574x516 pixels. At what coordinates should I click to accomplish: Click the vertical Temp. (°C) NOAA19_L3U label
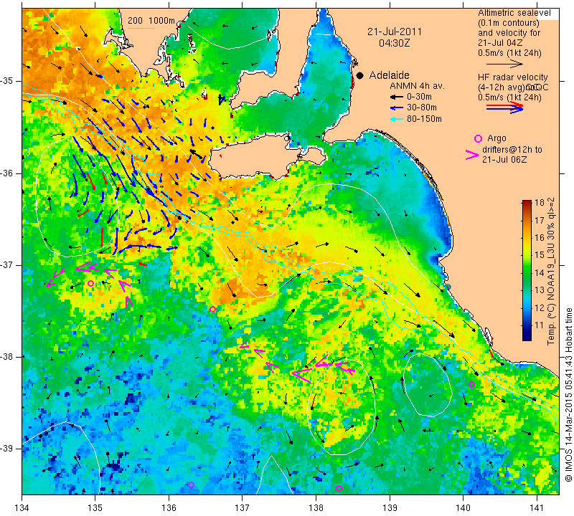click(551, 272)
